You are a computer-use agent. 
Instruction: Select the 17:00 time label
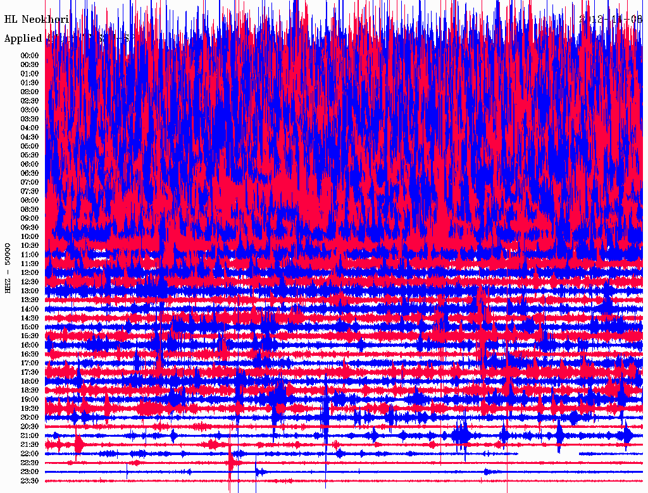coord(30,363)
